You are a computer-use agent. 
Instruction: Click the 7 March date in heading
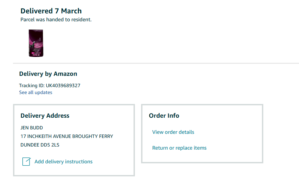pos(71,11)
